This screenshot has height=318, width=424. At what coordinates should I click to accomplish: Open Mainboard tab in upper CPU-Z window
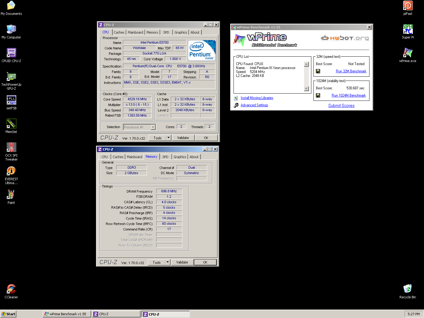point(135,32)
